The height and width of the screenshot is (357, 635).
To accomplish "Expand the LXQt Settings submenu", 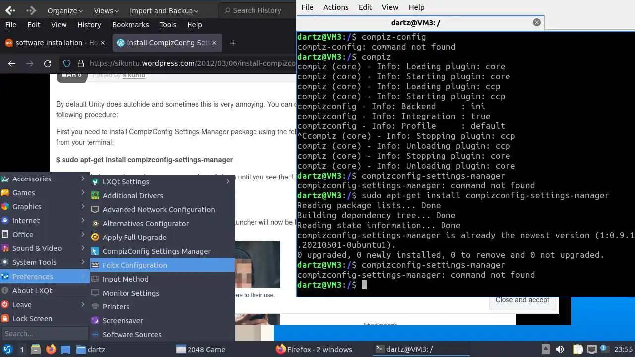I will click(x=162, y=182).
